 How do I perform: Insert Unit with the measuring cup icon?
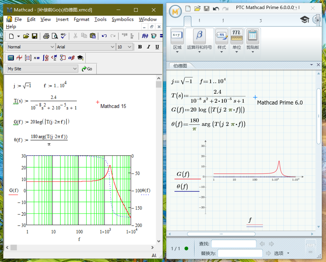point(154,36)
